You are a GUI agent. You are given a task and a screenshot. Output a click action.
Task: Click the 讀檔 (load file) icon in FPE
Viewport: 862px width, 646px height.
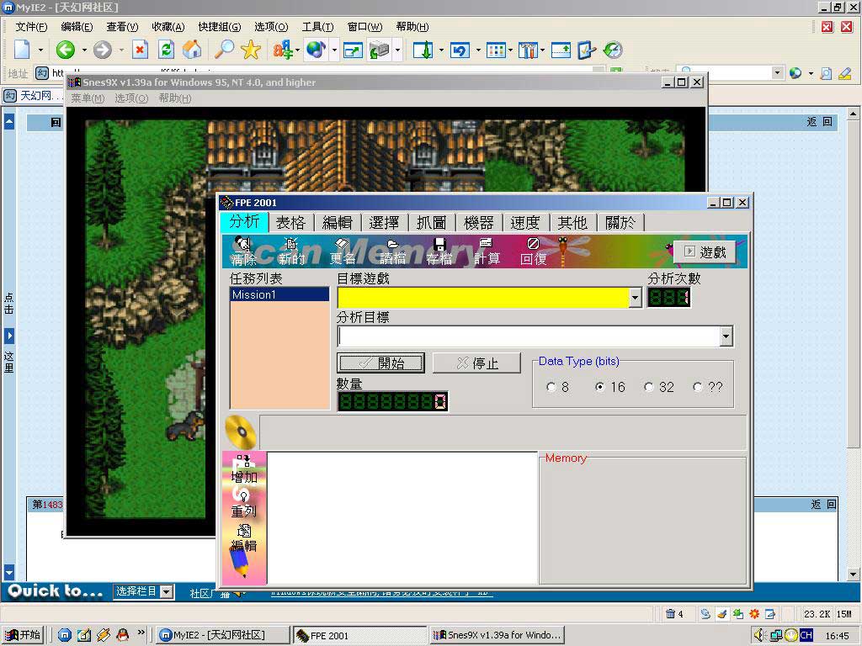coord(392,251)
